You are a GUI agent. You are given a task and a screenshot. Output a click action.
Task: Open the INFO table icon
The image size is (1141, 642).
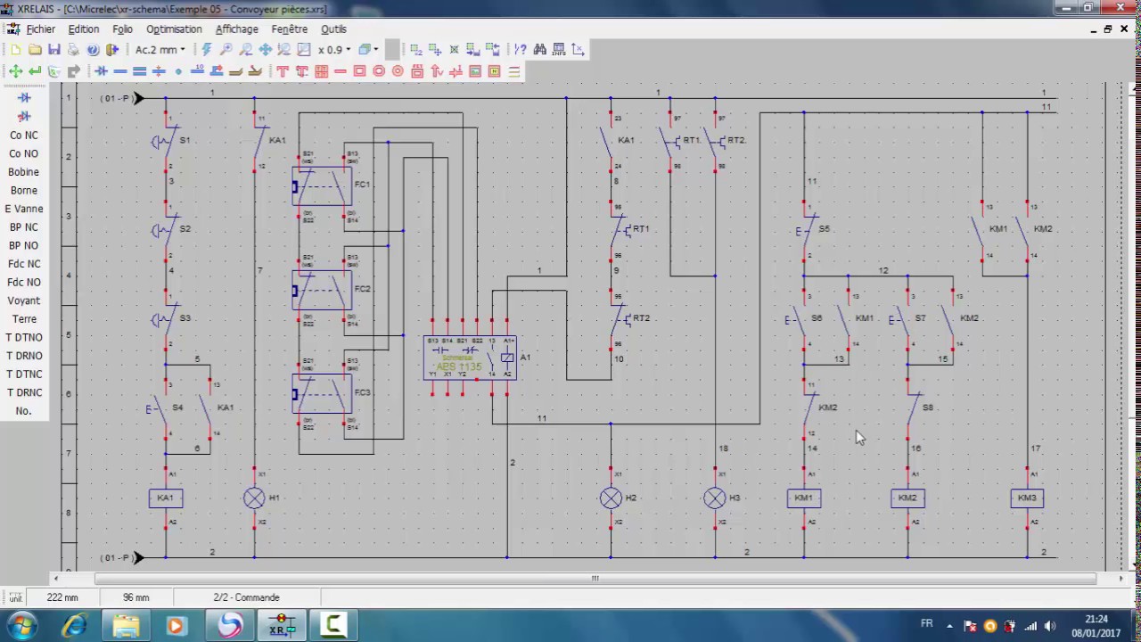pyautogui.click(x=559, y=50)
